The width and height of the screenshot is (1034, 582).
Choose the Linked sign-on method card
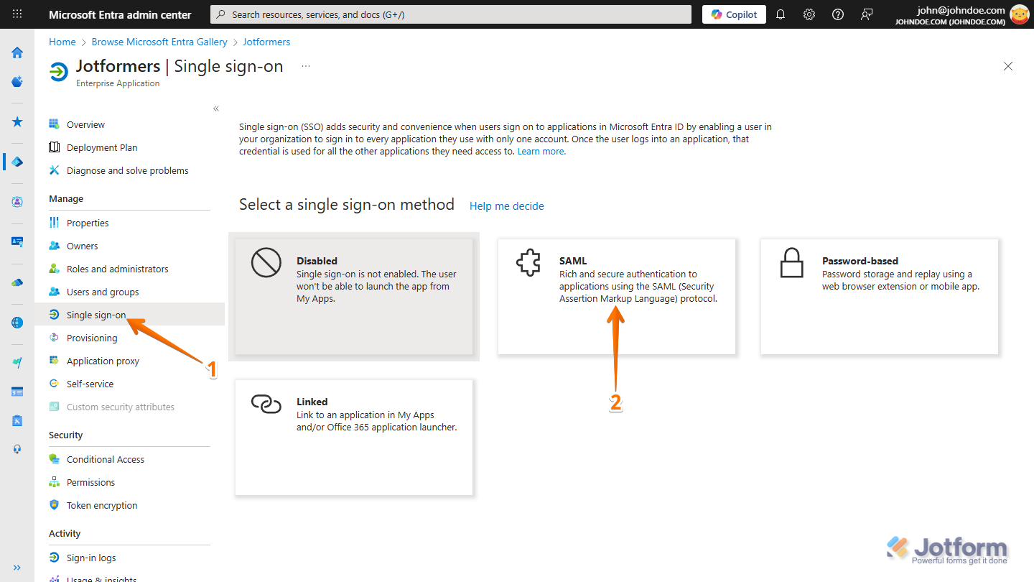coord(353,437)
